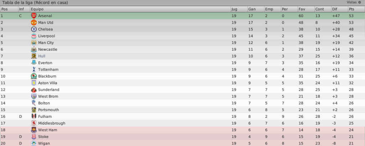Click the Man Utd club crest icon
The image size is (365, 146).
click(34, 22)
